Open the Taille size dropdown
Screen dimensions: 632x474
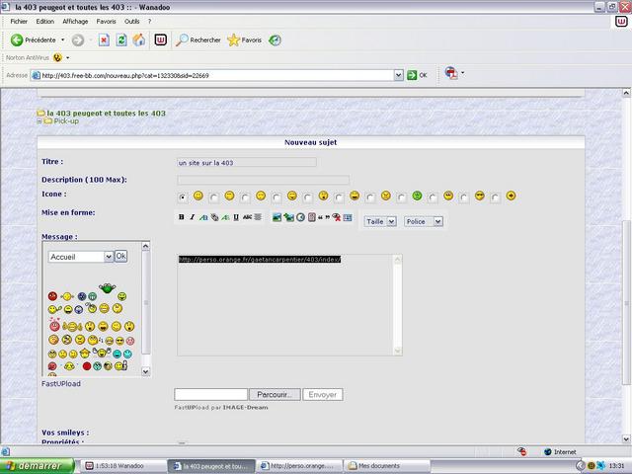pos(380,221)
